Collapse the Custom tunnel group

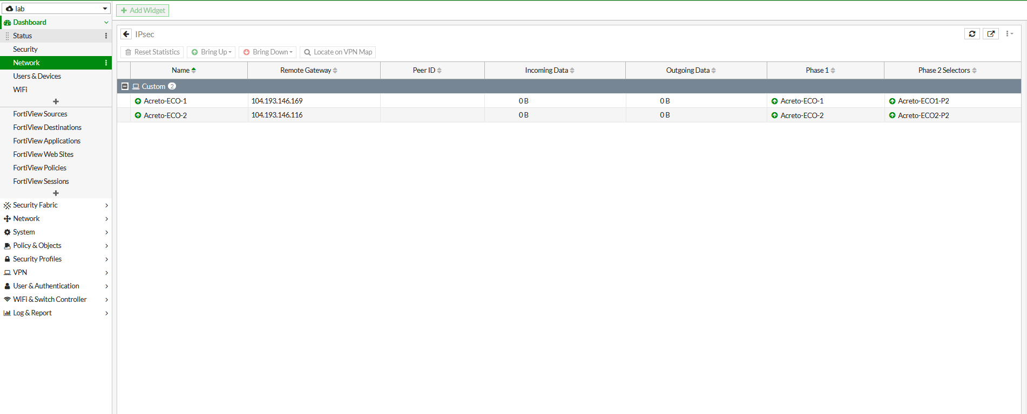coord(125,86)
